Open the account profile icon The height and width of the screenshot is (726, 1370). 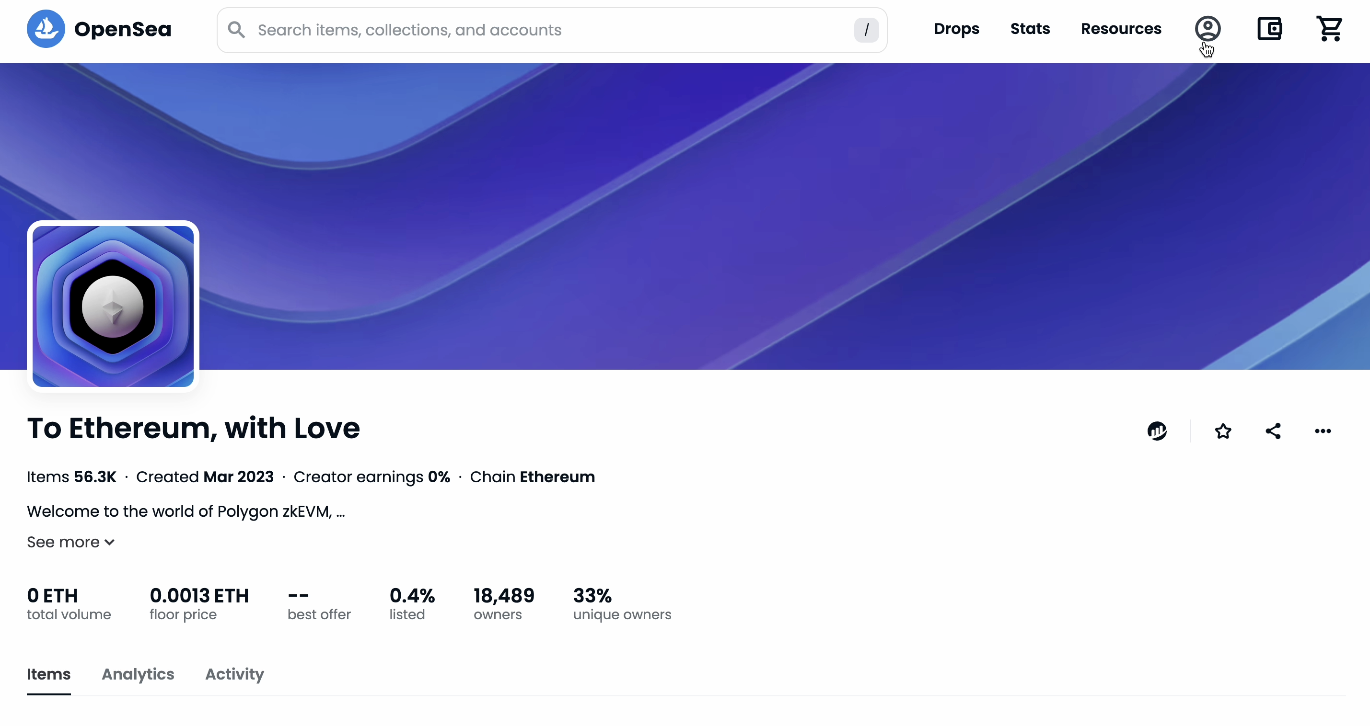[1207, 29]
